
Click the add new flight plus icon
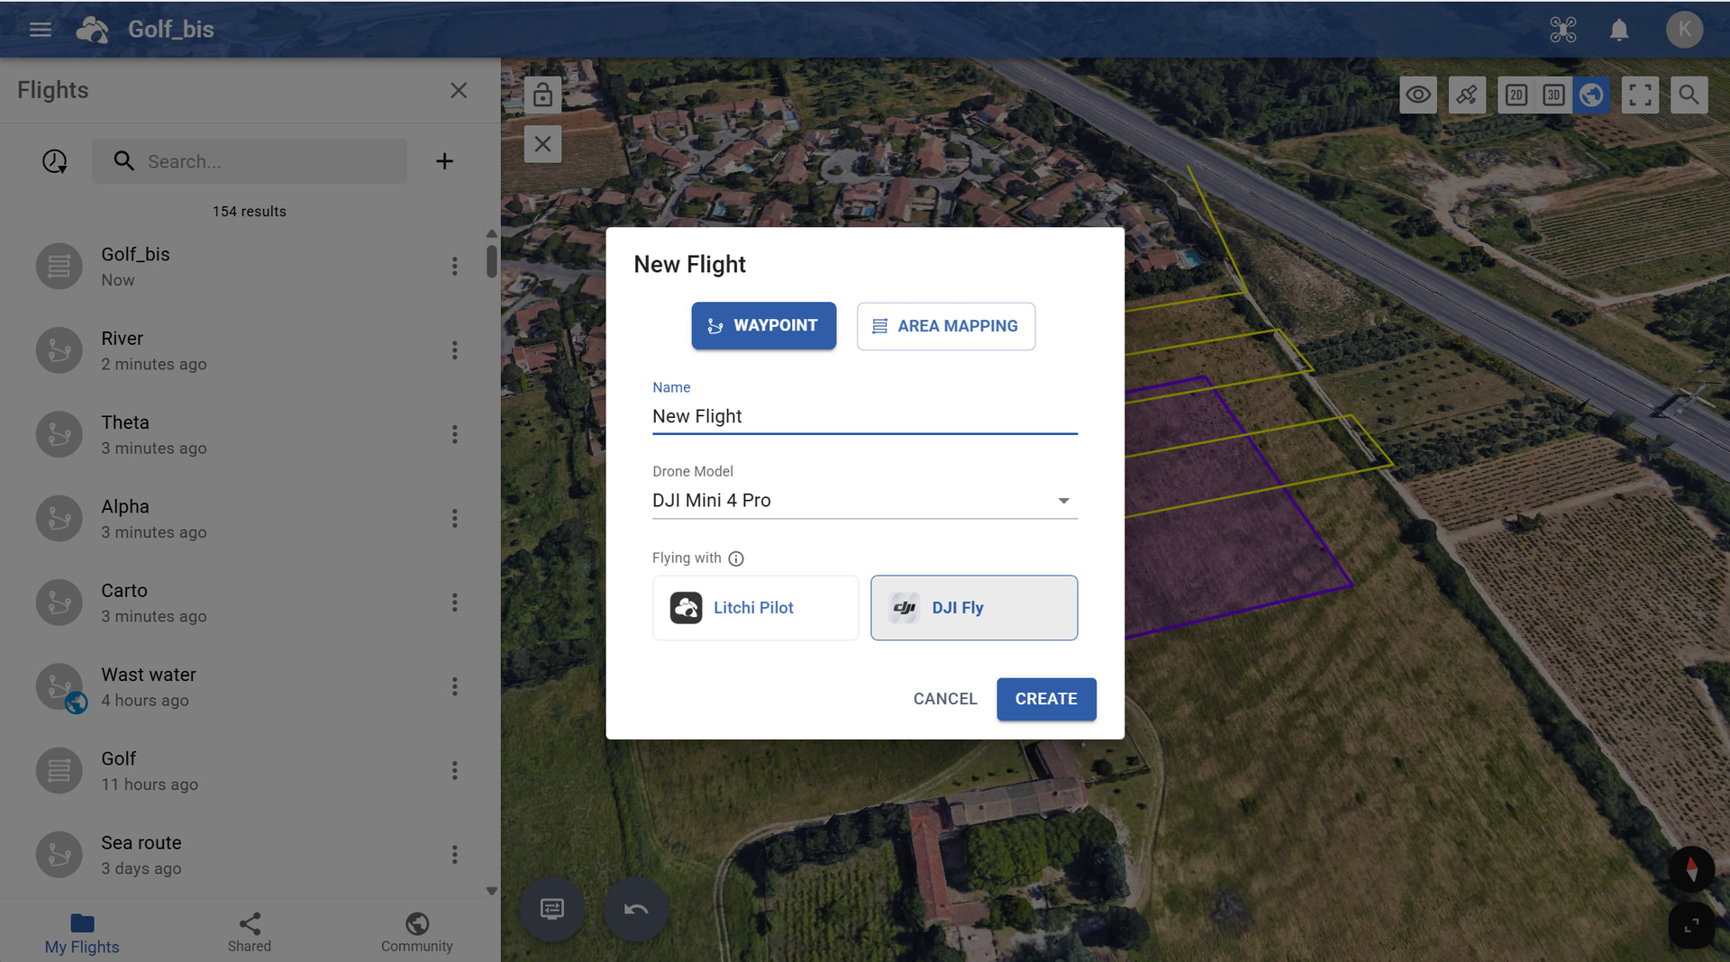444,161
